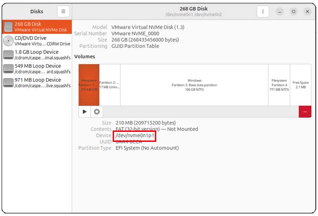This screenshot has width=318, height=216.
Task: Minimize the Disks window
Action: point(280,11)
